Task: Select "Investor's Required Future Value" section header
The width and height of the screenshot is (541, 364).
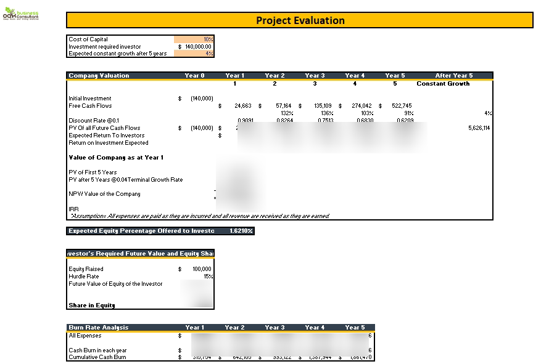Action: click(140, 254)
